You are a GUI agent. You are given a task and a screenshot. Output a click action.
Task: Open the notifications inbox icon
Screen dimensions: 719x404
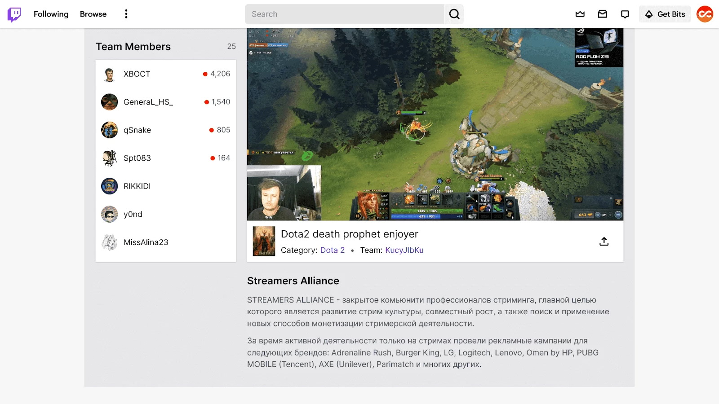603,14
